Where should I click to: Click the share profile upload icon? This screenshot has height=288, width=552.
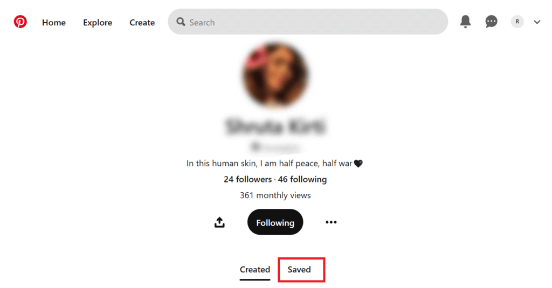(219, 222)
